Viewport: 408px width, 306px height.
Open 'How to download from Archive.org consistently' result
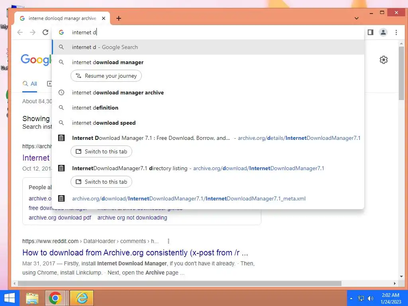click(x=135, y=253)
